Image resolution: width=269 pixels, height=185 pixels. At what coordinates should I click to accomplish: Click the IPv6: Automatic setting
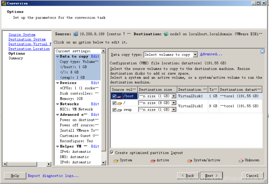click(x=75, y=162)
